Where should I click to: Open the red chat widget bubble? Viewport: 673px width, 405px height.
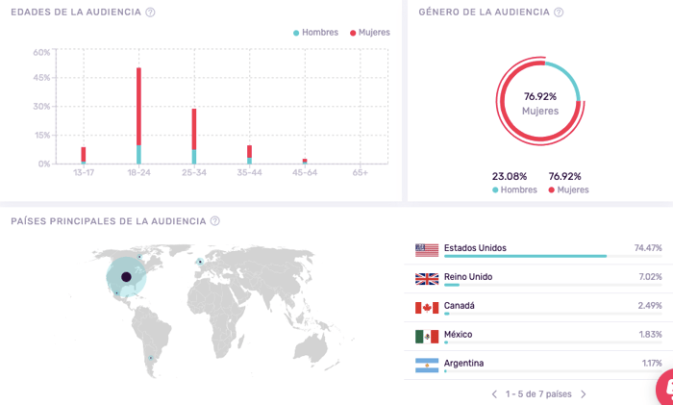point(665,389)
